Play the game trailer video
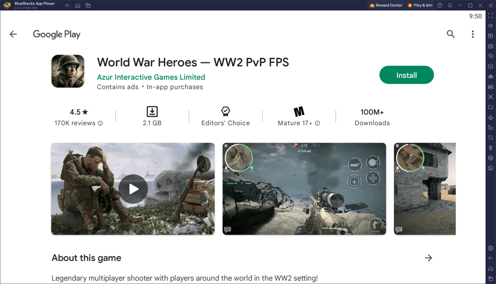Image resolution: width=496 pixels, height=284 pixels. (x=133, y=189)
